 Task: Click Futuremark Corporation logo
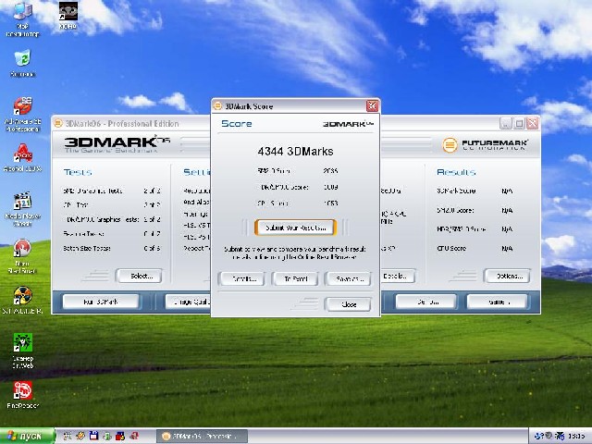pos(485,144)
